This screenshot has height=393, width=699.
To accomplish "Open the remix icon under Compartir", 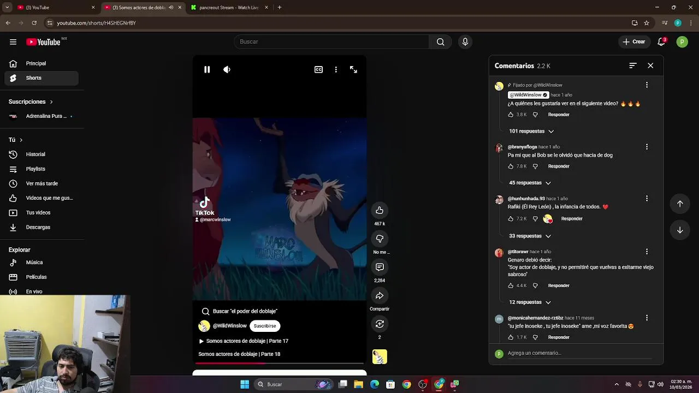I will tap(380, 324).
